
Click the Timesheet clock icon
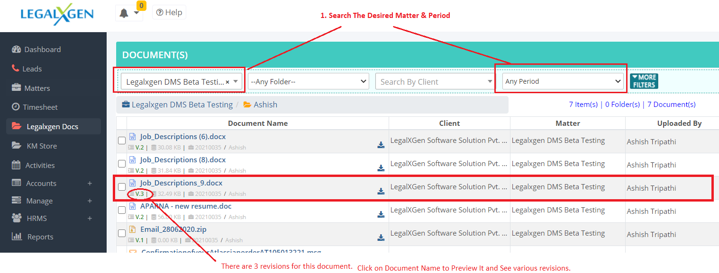(16, 107)
